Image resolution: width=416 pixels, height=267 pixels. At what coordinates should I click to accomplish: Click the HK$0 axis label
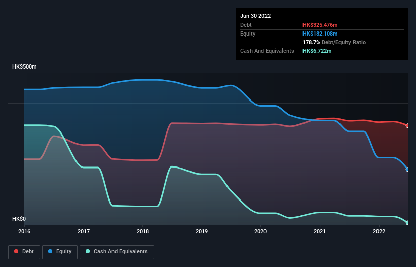coord(19,219)
